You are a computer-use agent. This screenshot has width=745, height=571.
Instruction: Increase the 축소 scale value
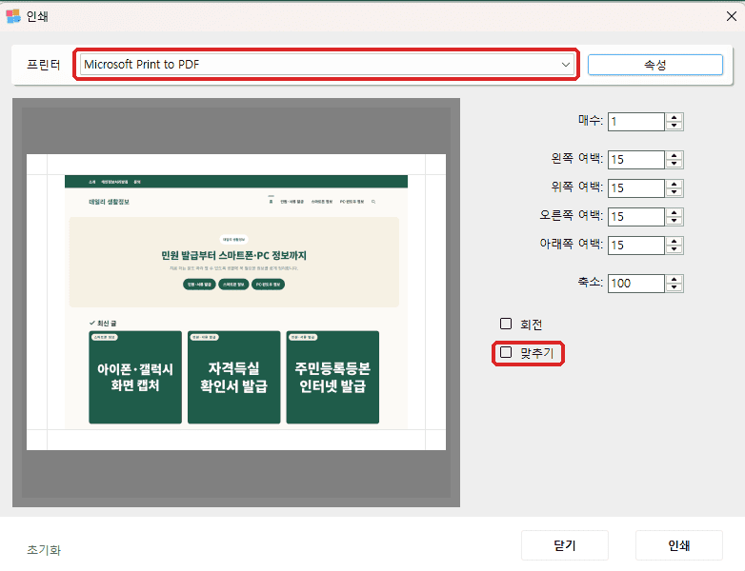(675, 279)
